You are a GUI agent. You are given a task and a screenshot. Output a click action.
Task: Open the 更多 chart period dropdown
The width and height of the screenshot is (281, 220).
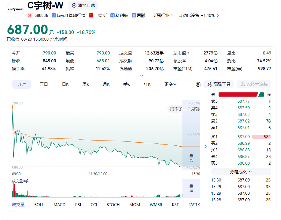click(170, 84)
